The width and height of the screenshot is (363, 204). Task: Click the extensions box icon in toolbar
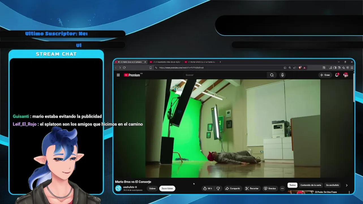click(x=324, y=68)
